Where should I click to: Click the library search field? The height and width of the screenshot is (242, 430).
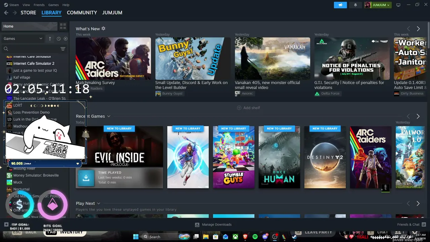point(31,49)
